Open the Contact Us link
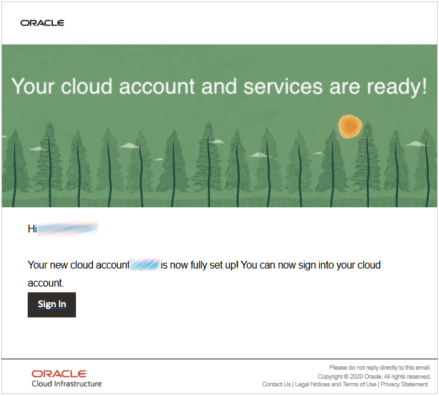 [x=276, y=384]
